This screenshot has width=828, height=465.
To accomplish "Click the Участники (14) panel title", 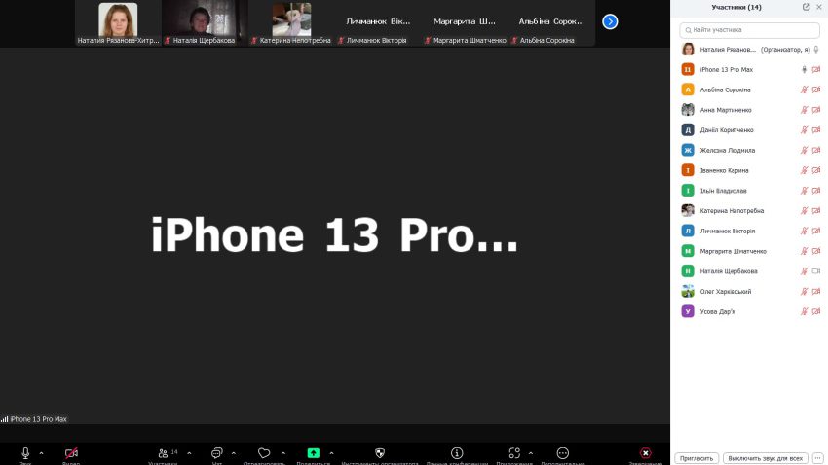I will [x=736, y=7].
